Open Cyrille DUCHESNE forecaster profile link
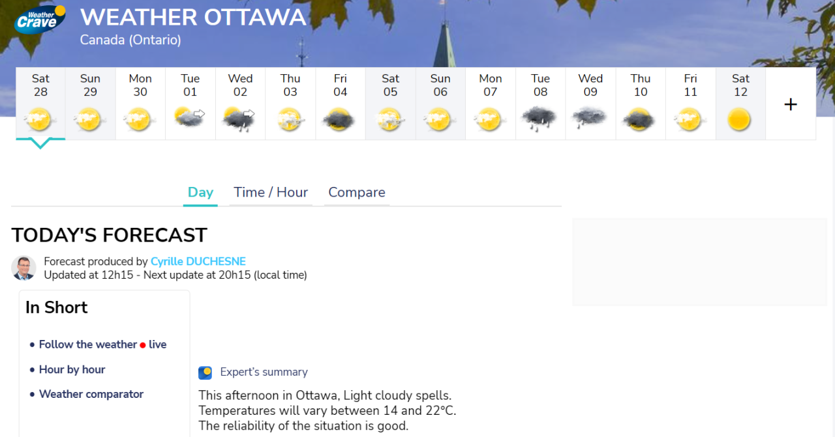Viewport: 835px width, 437px height. point(198,262)
